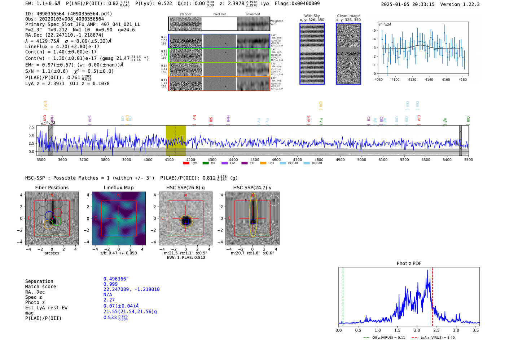This screenshot has width=505, height=343.
Task: Click the red Lyα legend swatch
Action: [x=186, y=163]
